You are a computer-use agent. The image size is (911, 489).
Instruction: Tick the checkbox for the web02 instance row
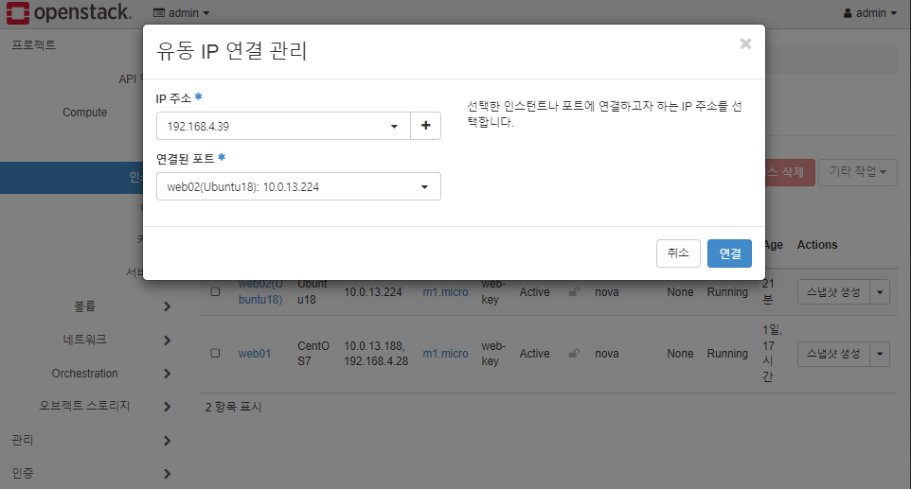click(215, 291)
